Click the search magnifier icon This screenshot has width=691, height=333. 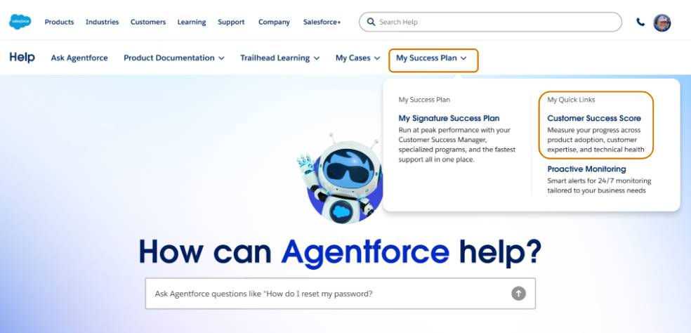tap(371, 22)
